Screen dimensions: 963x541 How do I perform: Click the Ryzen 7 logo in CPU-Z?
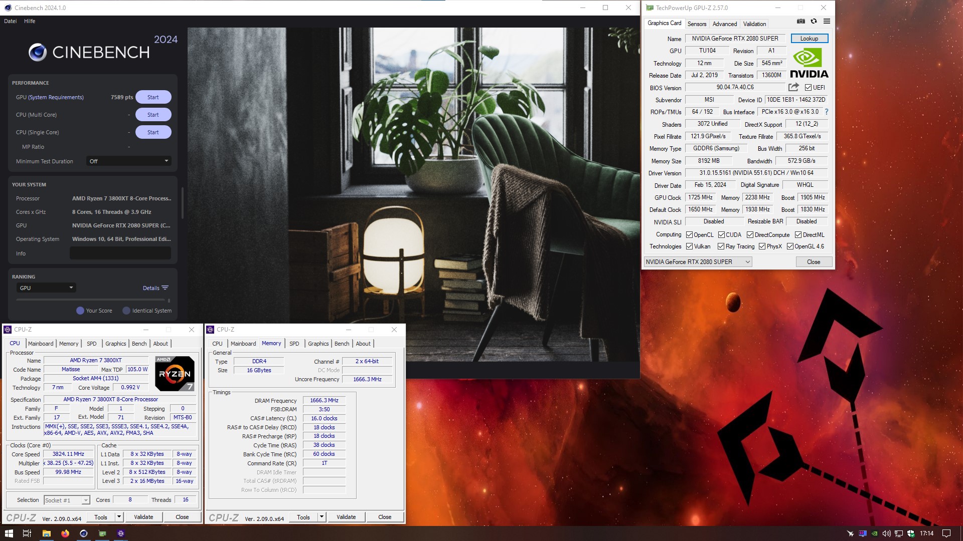[x=175, y=373]
